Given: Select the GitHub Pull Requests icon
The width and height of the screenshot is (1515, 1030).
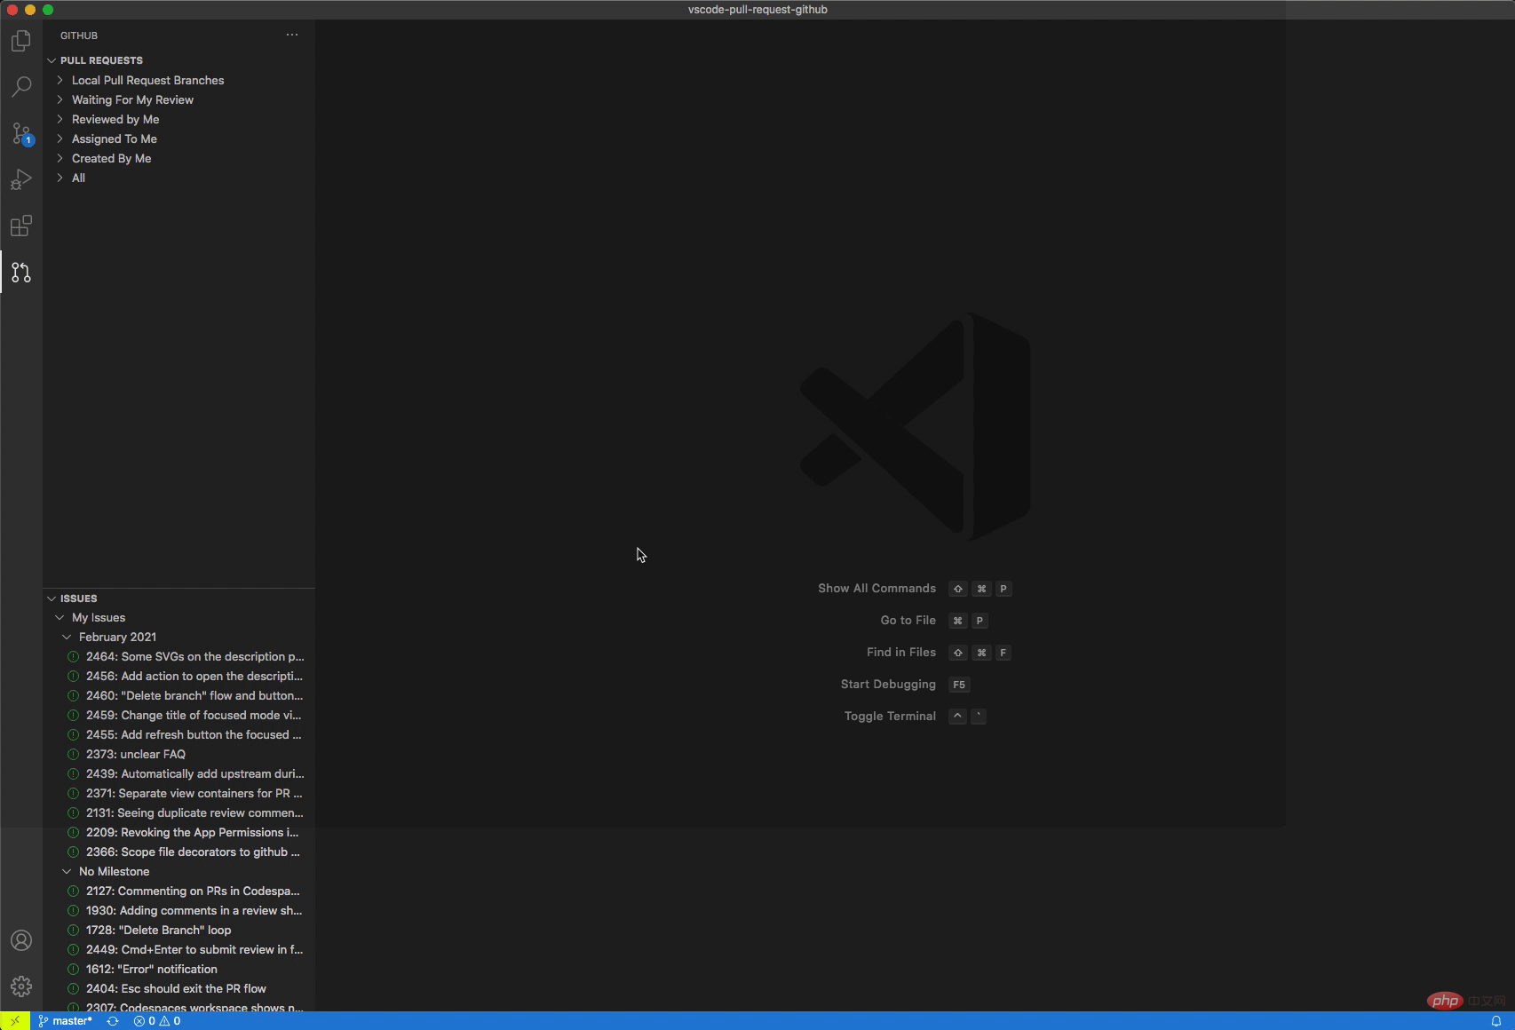Looking at the screenshot, I should tap(21, 273).
